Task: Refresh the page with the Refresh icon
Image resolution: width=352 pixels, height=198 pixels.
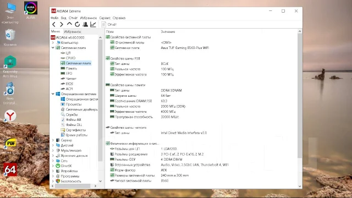Action: 77,24
